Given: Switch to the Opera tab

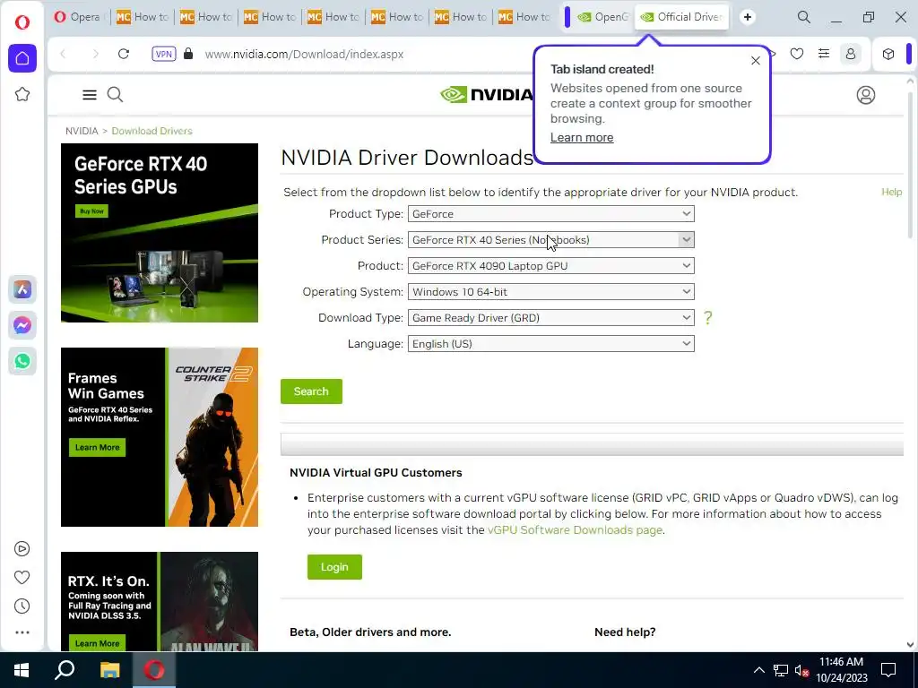Looking at the screenshot, I should tap(78, 17).
